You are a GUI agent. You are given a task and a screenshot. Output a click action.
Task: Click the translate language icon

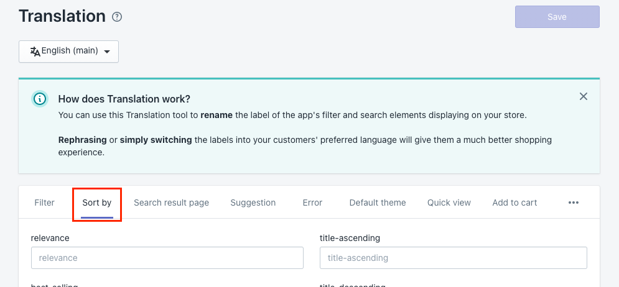click(x=35, y=52)
